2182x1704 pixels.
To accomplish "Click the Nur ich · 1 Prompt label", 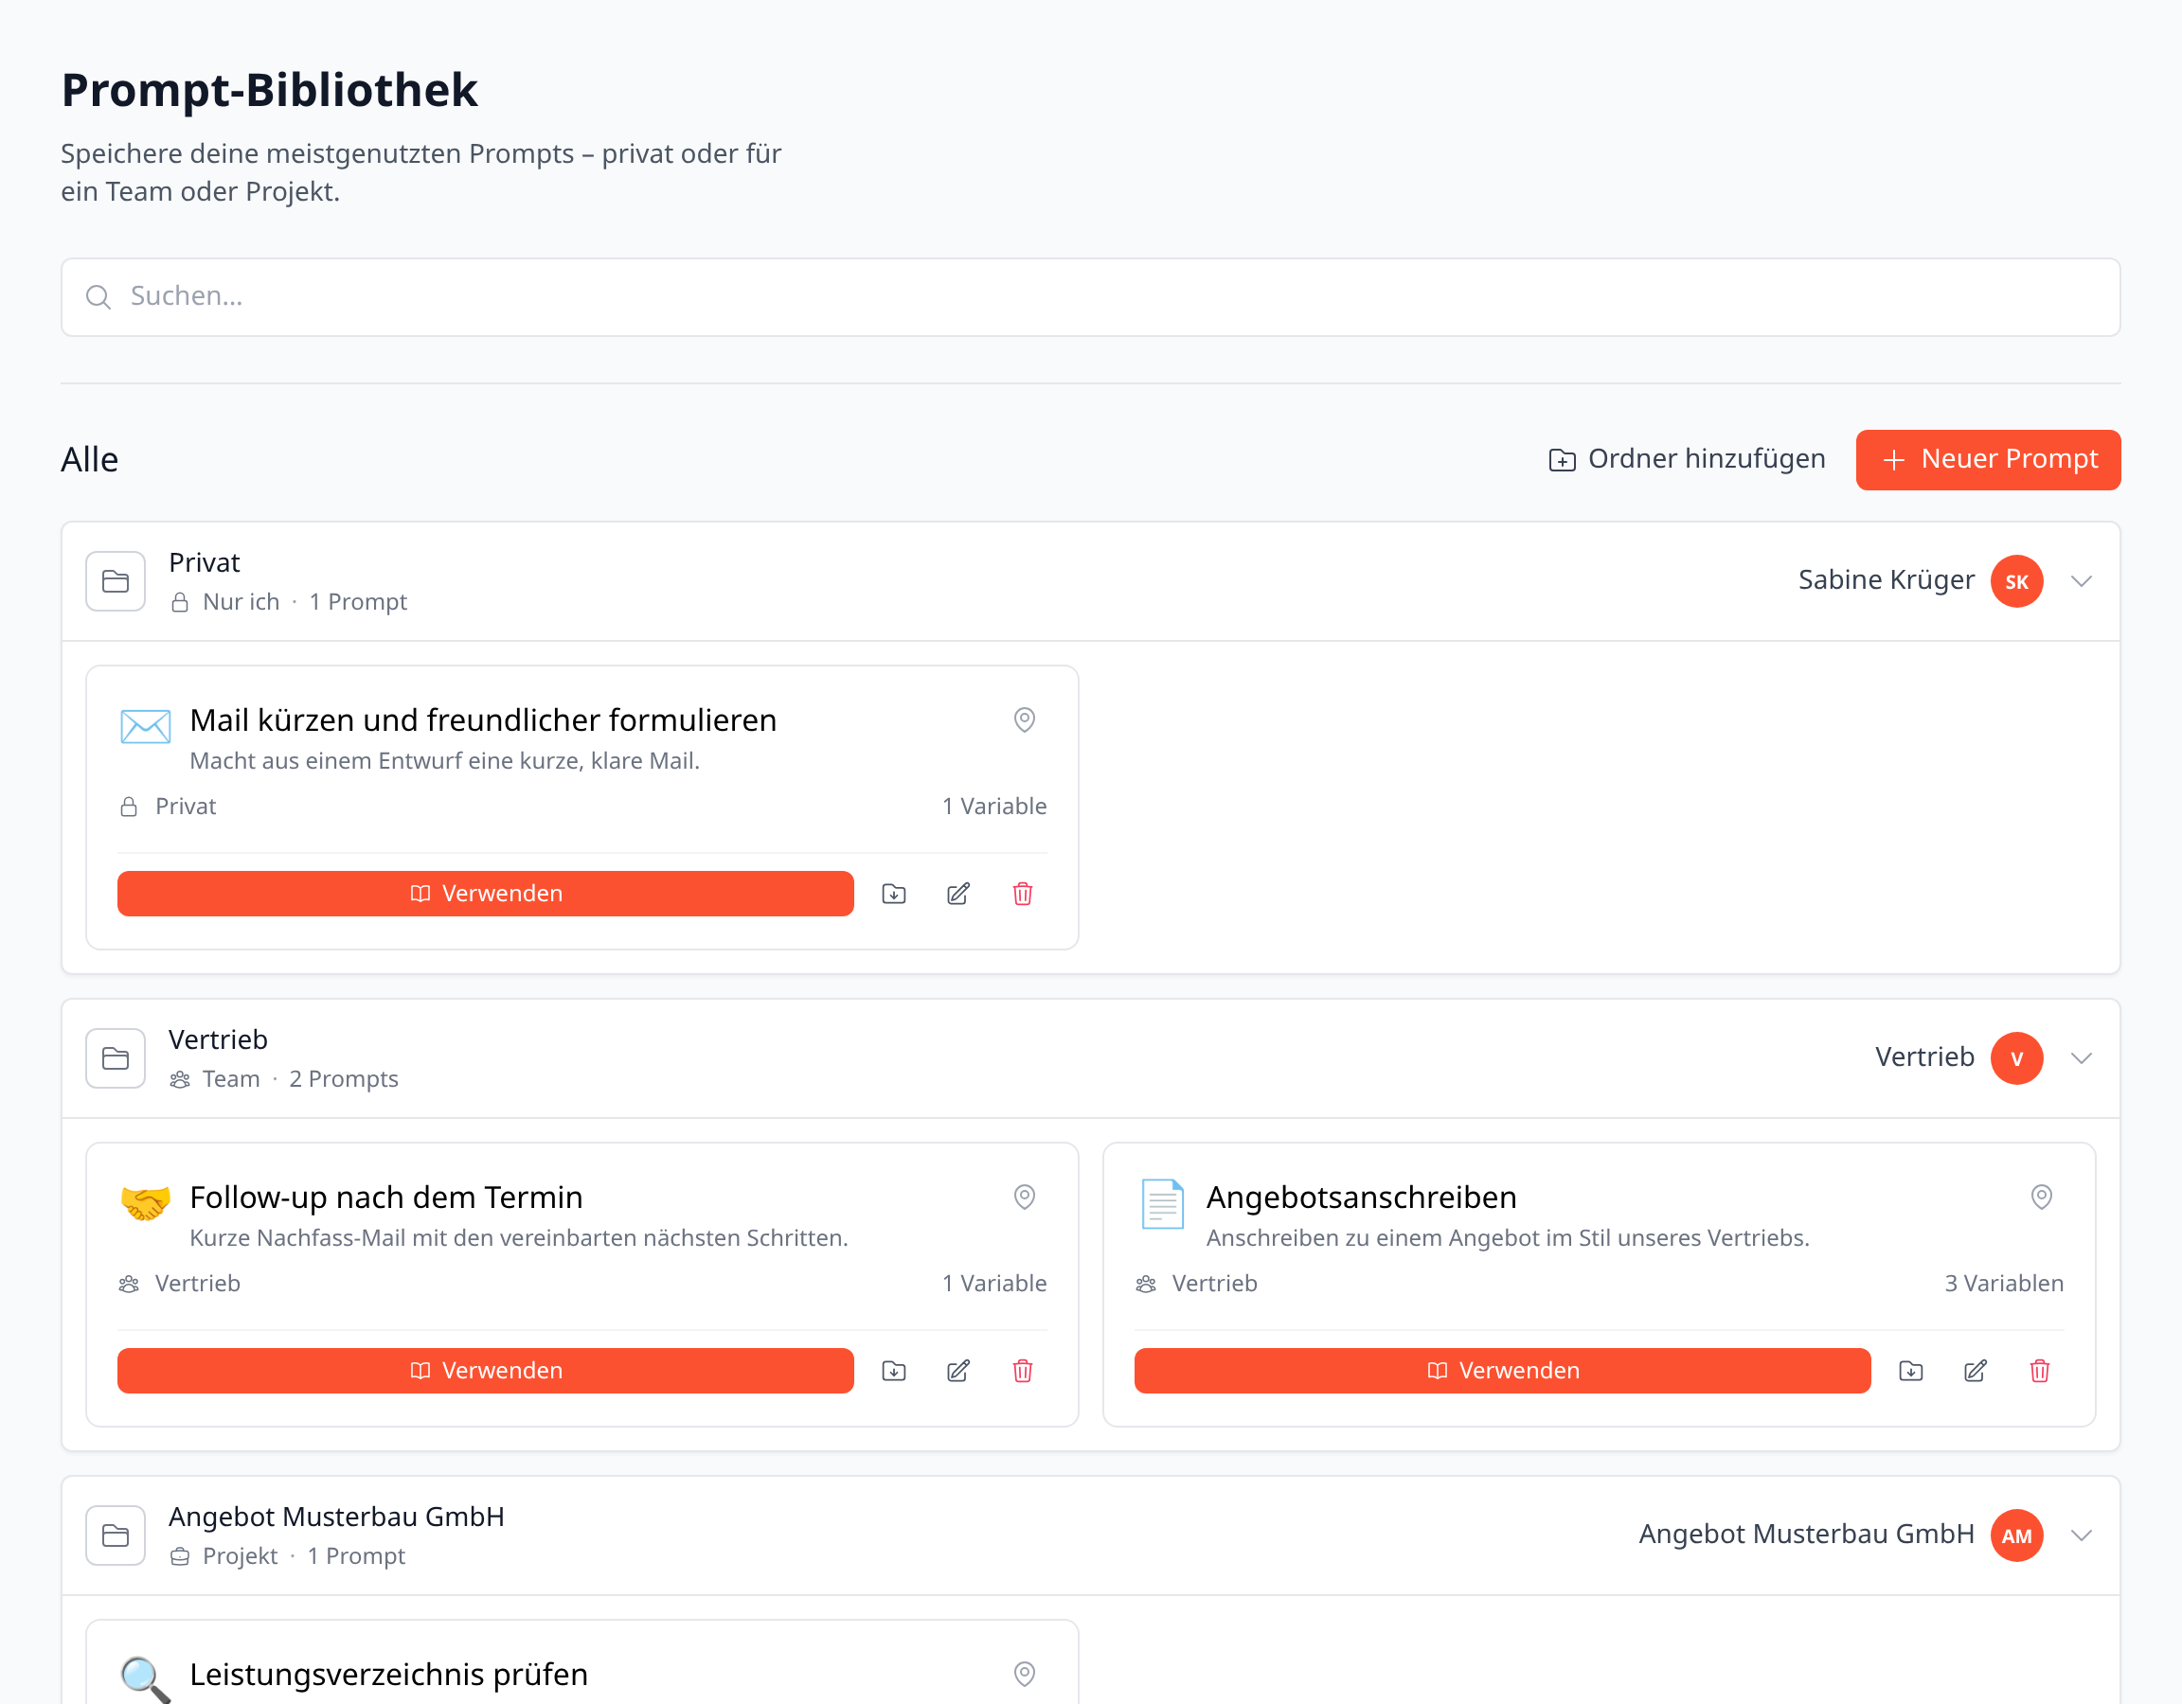I will point(289,601).
